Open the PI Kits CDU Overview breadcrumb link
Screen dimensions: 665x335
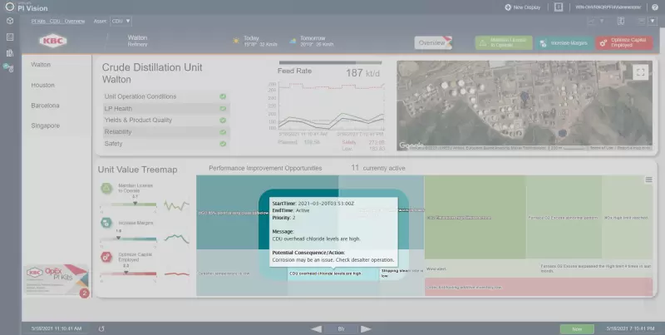(58, 22)
